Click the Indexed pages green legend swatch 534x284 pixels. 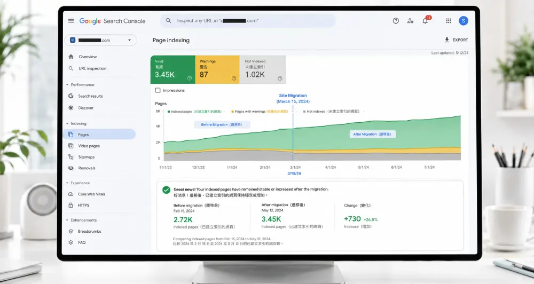click(x=169, y=112)
